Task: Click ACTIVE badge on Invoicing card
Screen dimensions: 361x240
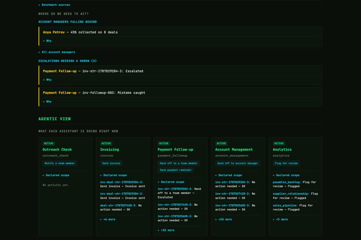Action: 106,143
